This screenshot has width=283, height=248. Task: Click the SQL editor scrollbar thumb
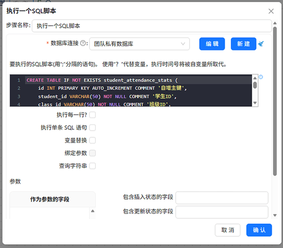pos(255,85)
